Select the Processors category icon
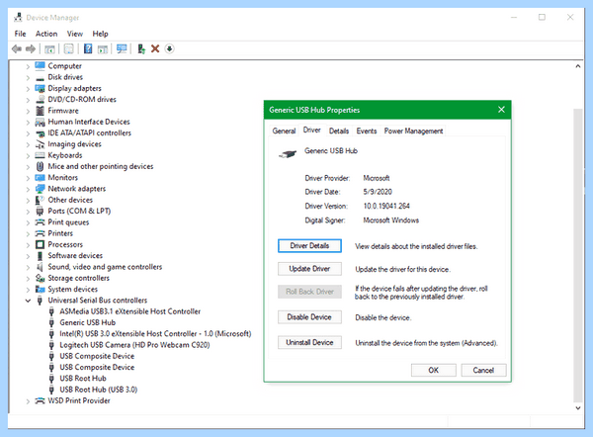Viewport: 593px width, 437px height. (x=40, y=244)
